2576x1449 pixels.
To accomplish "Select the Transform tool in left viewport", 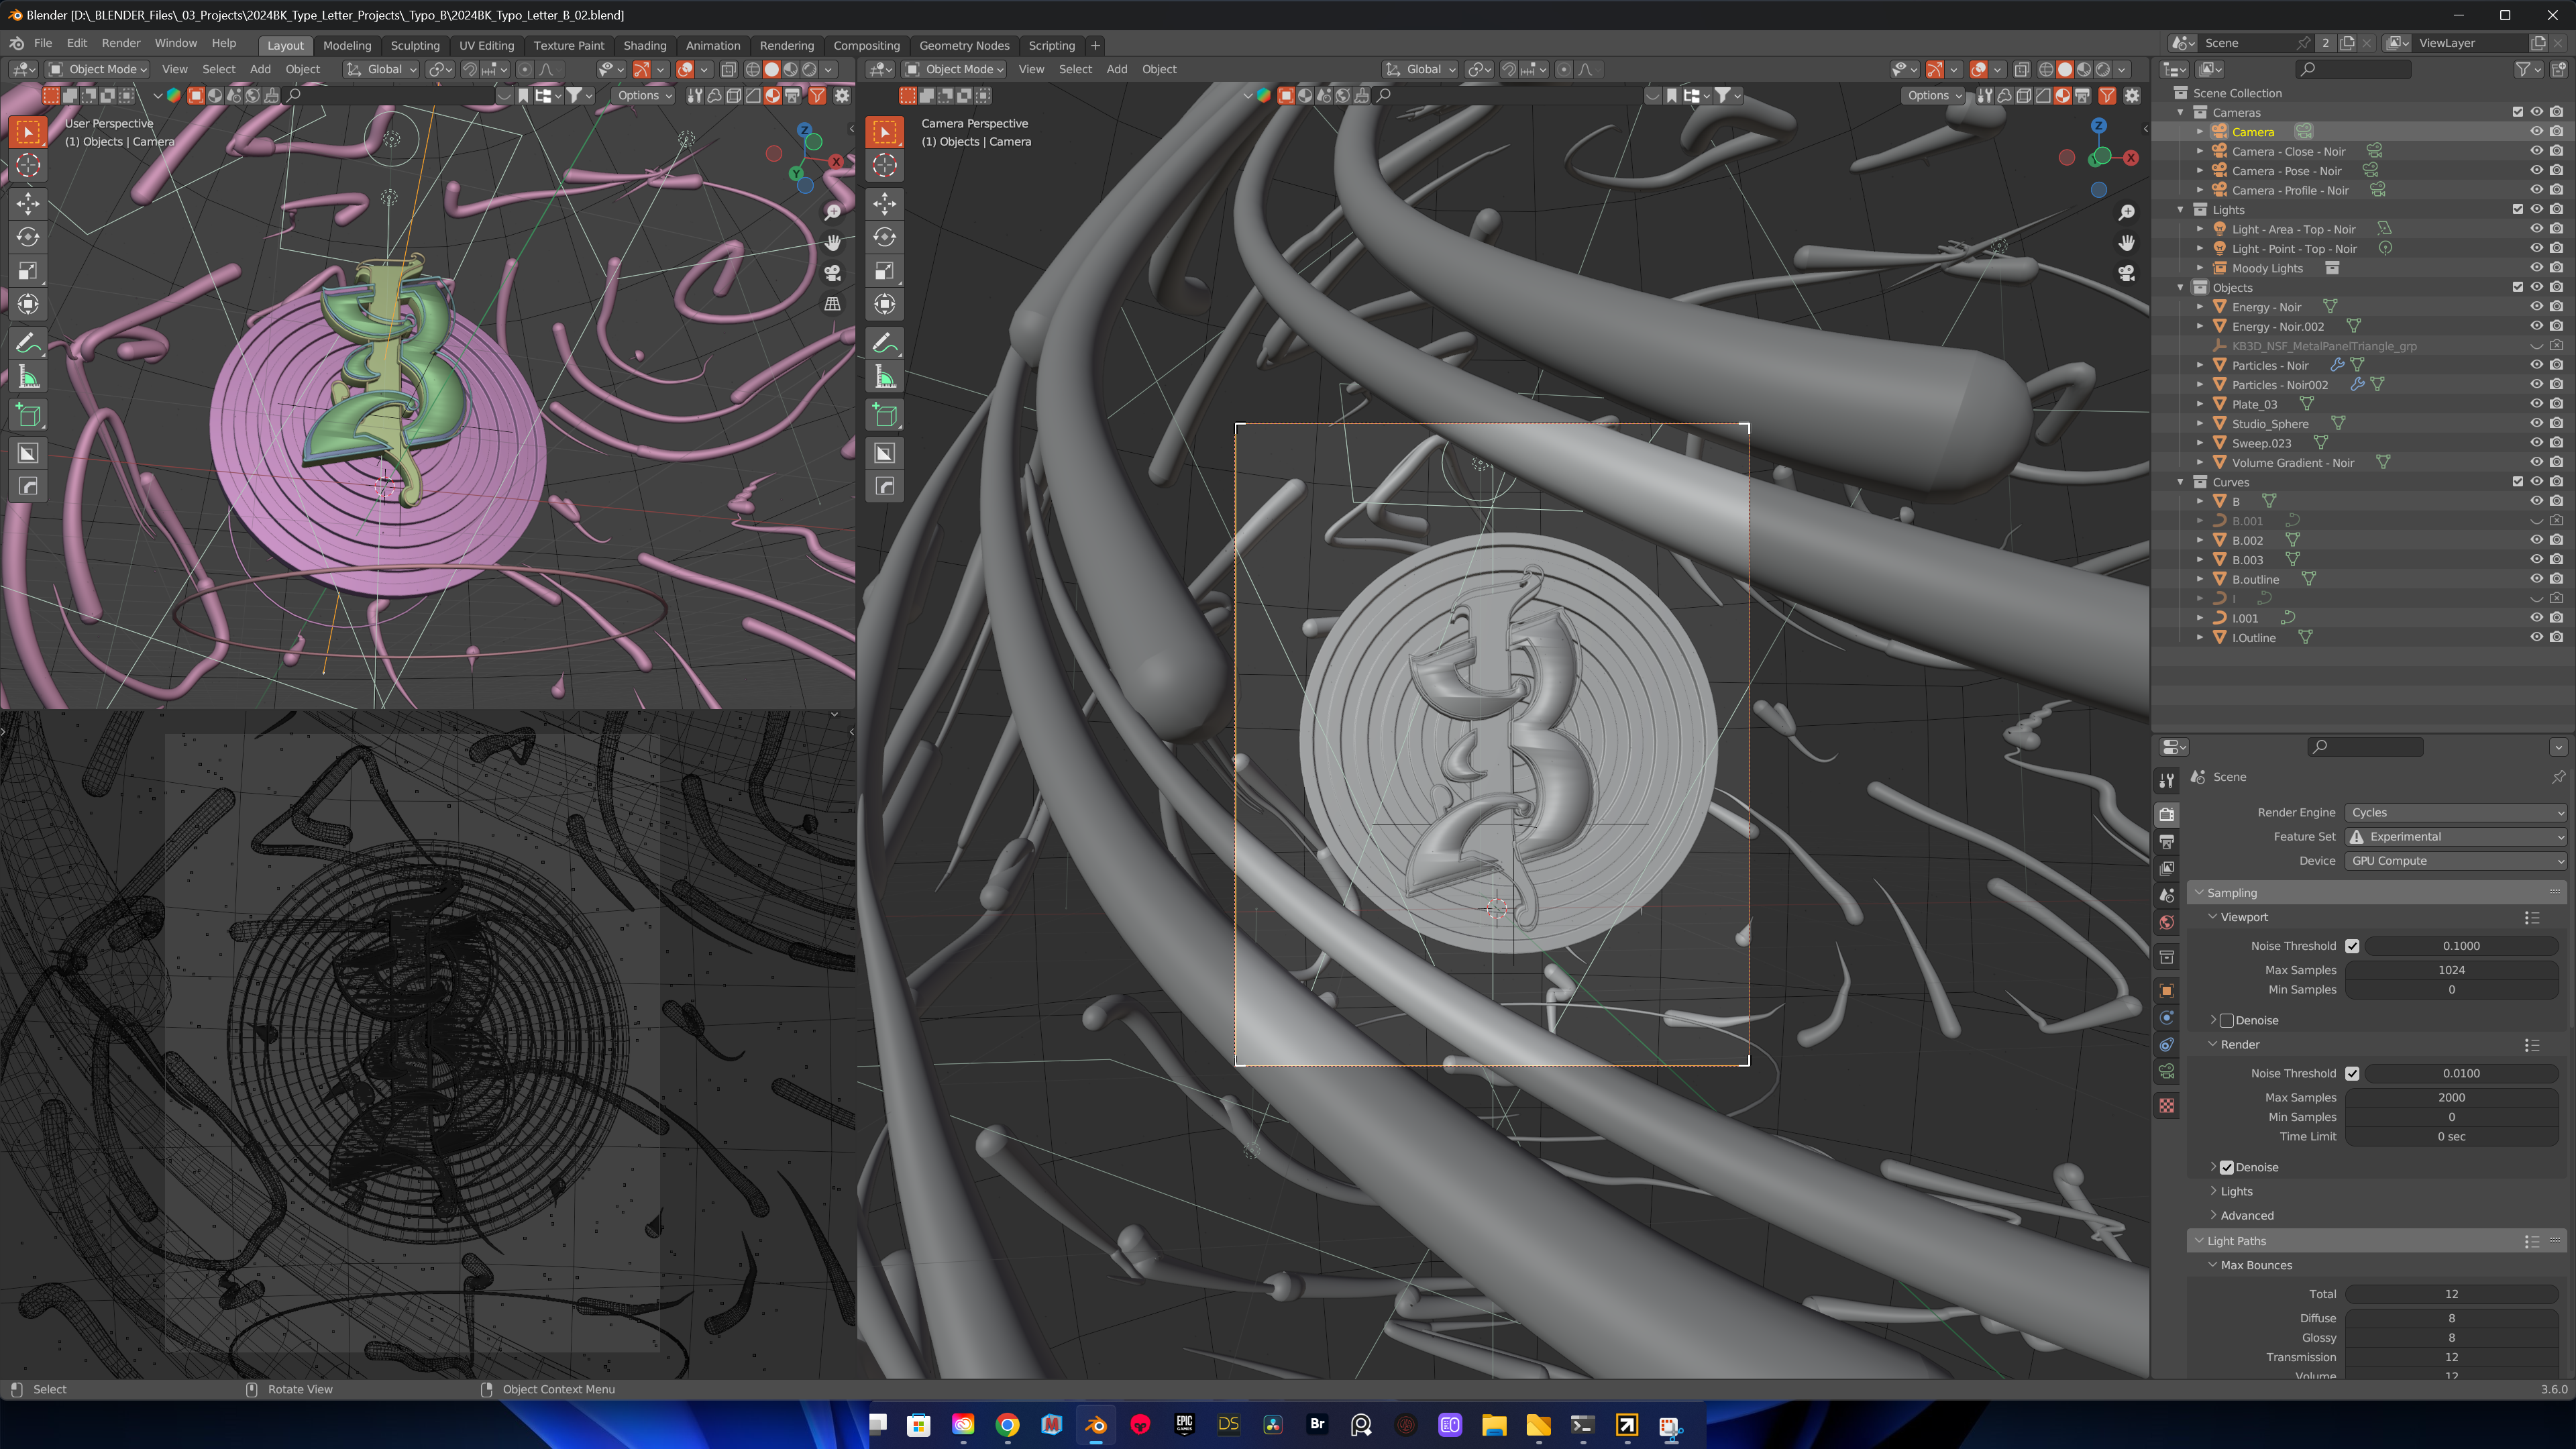I will coord(28,304).
